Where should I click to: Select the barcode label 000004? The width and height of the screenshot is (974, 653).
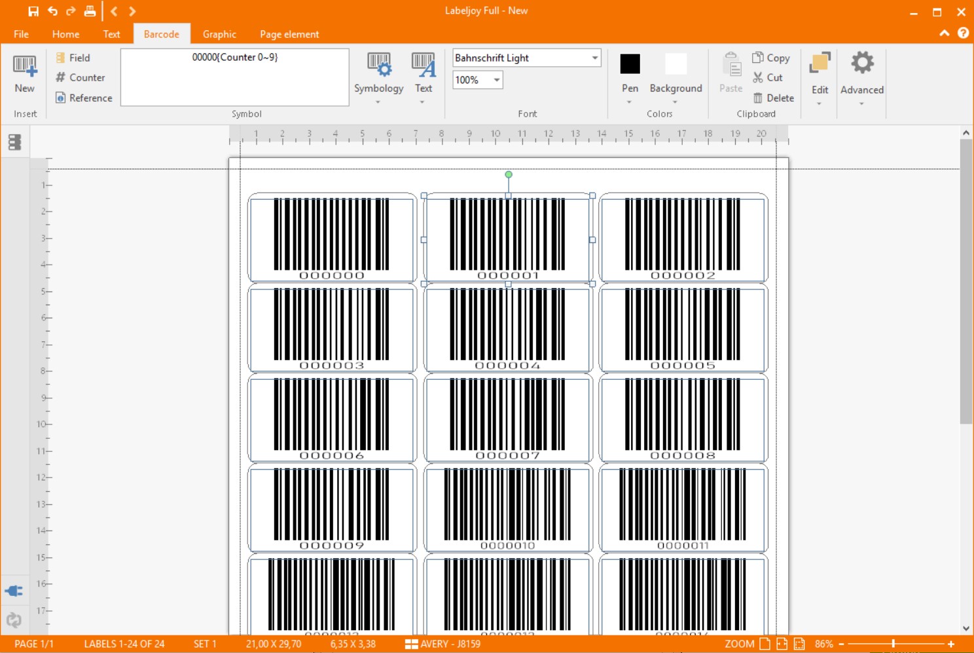point(508,328)
